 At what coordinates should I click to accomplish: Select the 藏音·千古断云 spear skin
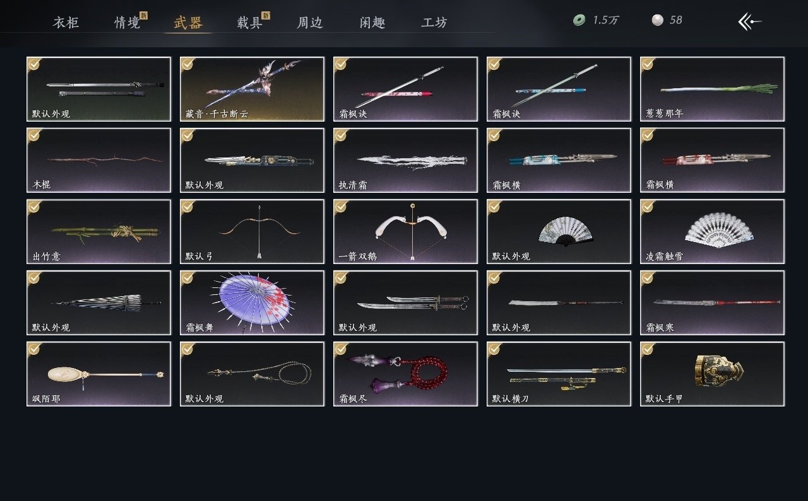click(x=252, y=89)
